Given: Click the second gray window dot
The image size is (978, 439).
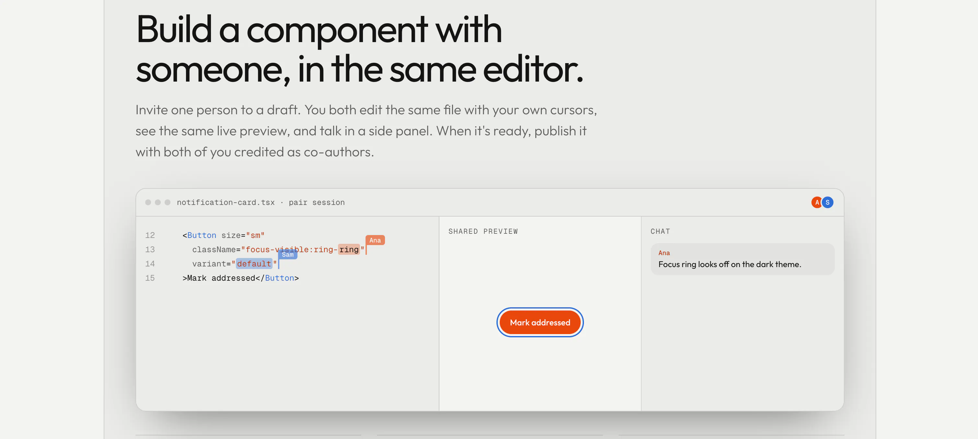Looking at the screenshot, I should click(157, 202).
